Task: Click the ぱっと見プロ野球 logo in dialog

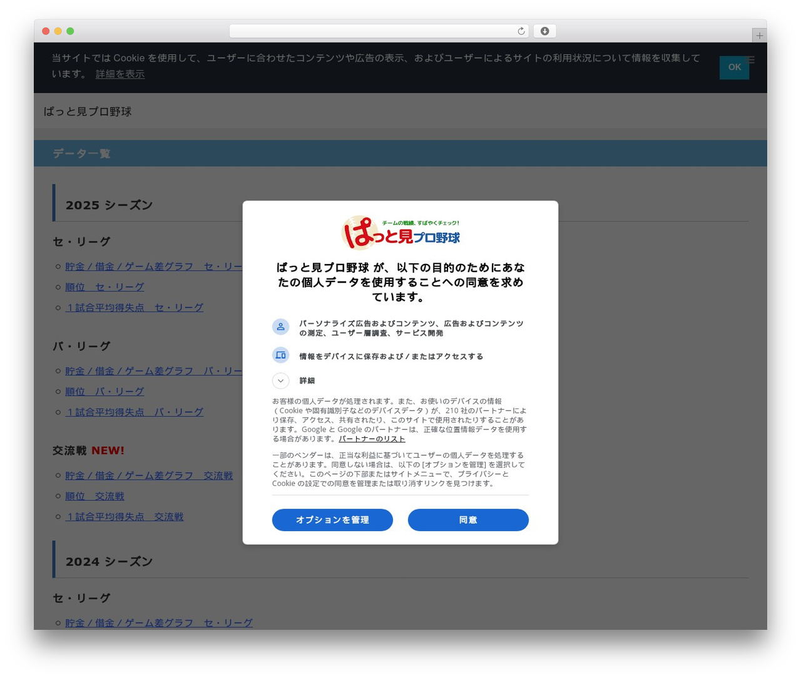Action: [x=400, y=233]
